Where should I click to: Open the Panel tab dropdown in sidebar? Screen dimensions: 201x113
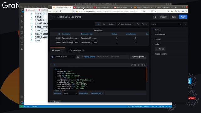(x=166, y=24)
